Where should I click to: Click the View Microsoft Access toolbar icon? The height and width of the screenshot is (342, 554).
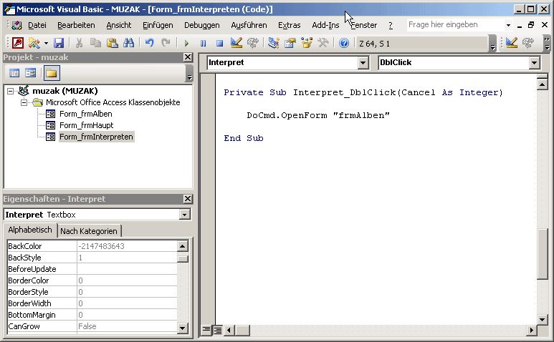coord(18,43)
